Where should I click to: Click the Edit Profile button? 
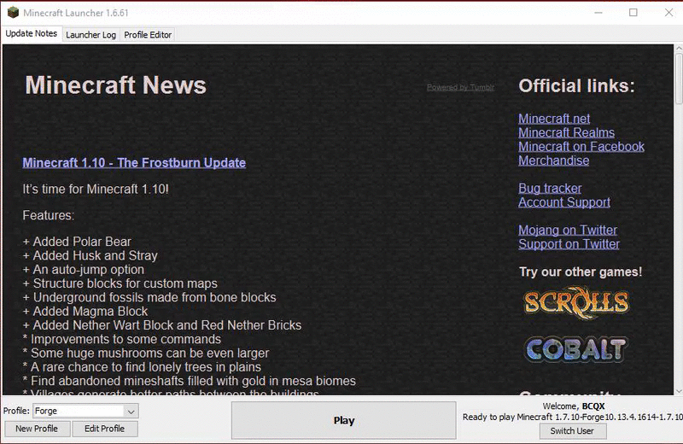point(104,429)
